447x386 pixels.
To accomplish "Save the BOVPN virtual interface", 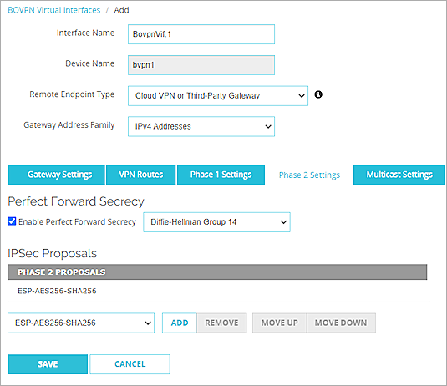I will coord(48,364).
